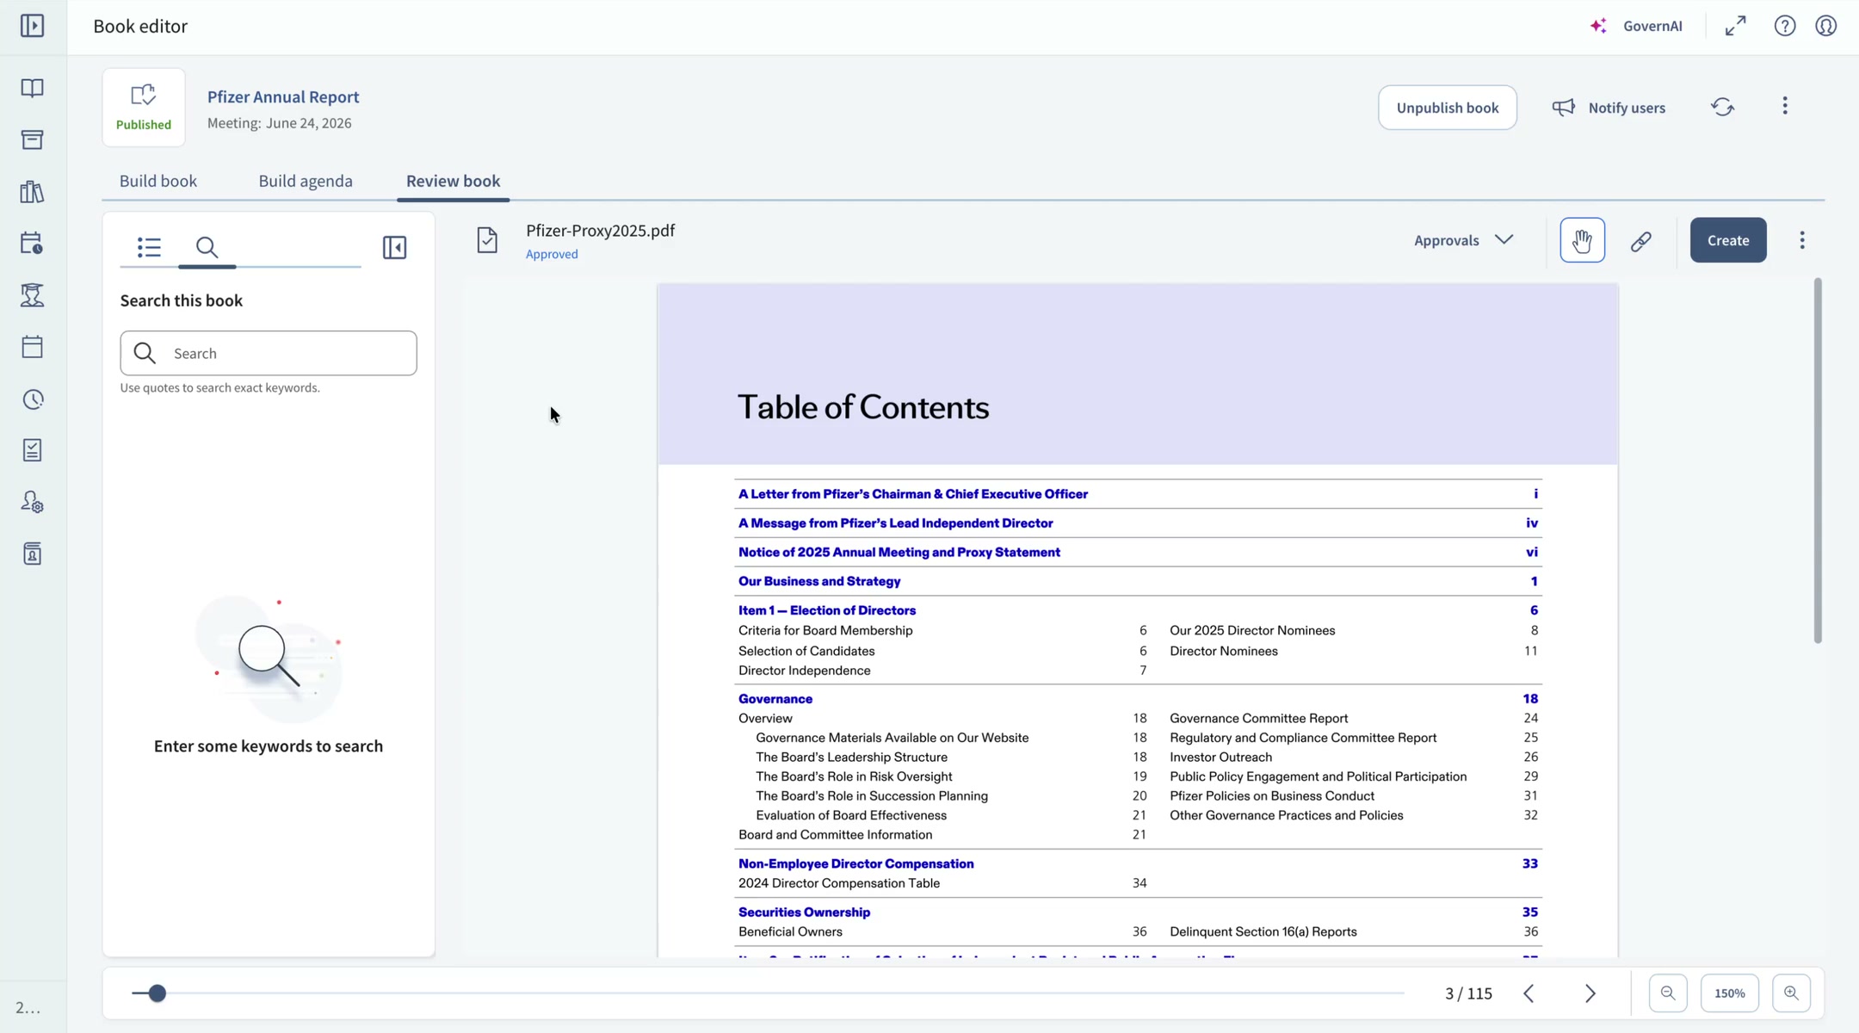
Task: Select the search panel tab icon
Action: coord(207,248)
